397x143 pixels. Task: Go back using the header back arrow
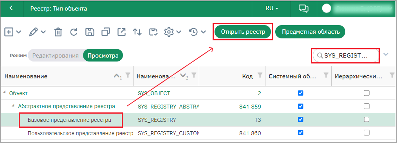tap(11, 8)
